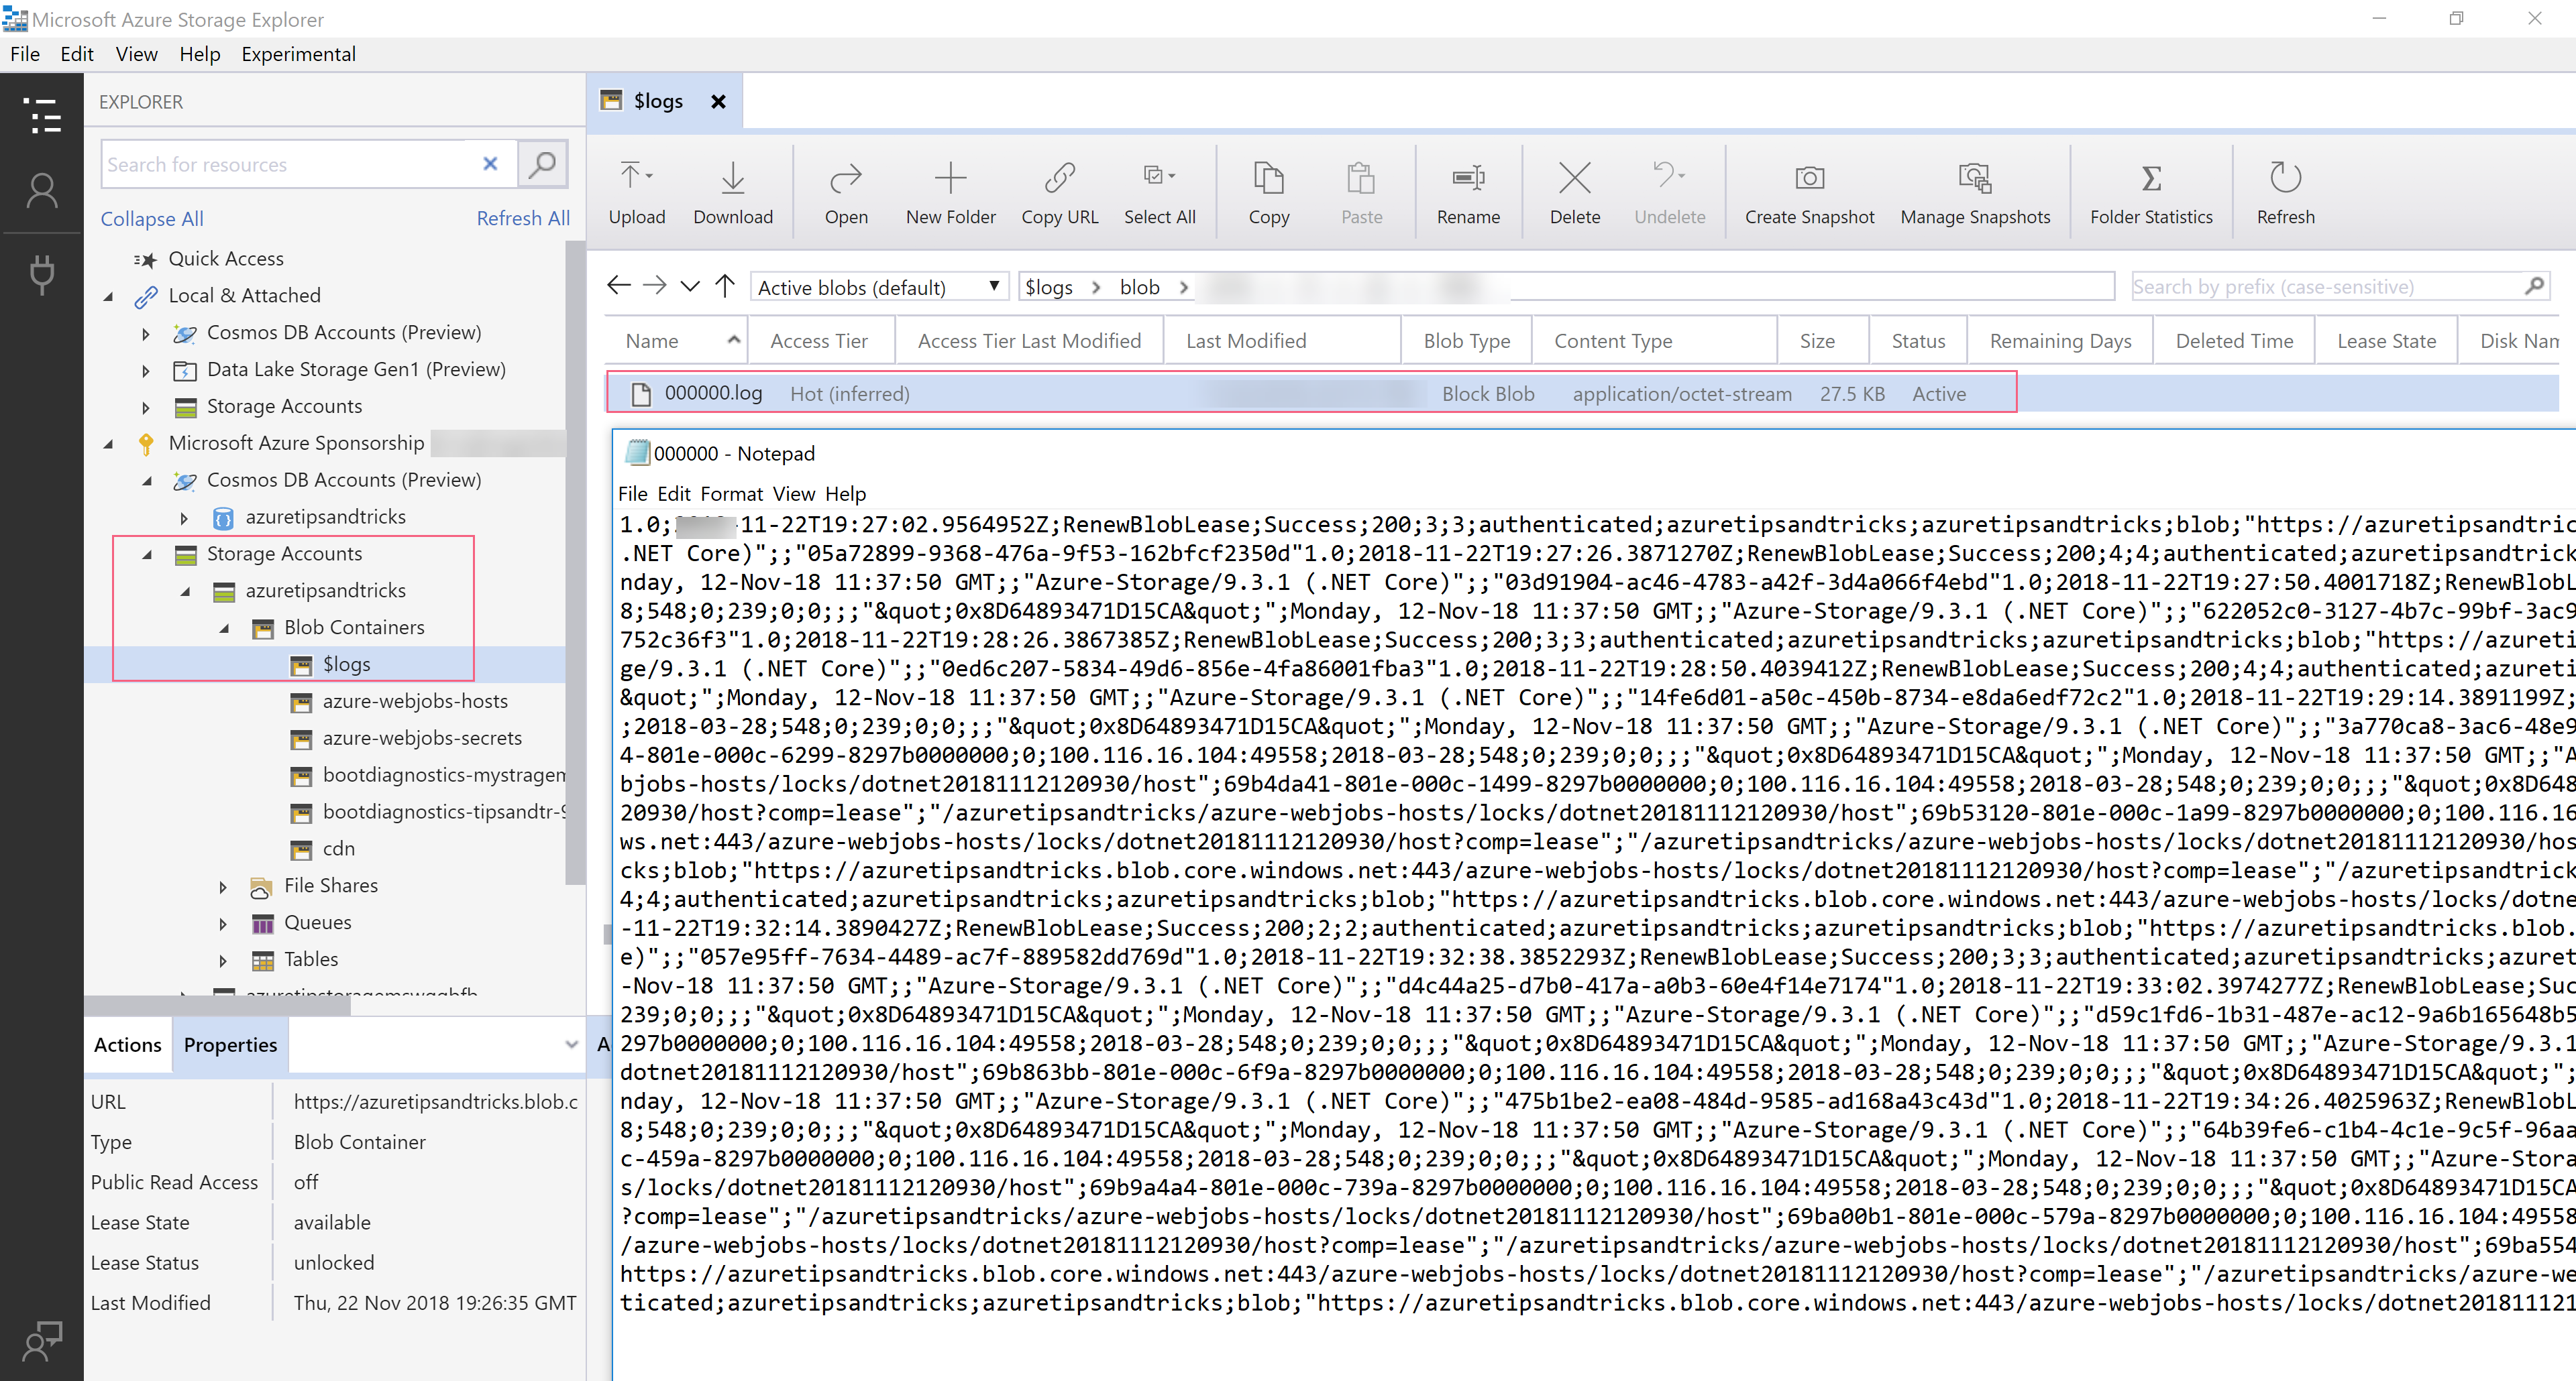Click the resource search magnifier button
The image size is (2576, 1381).
coord(542,164)
